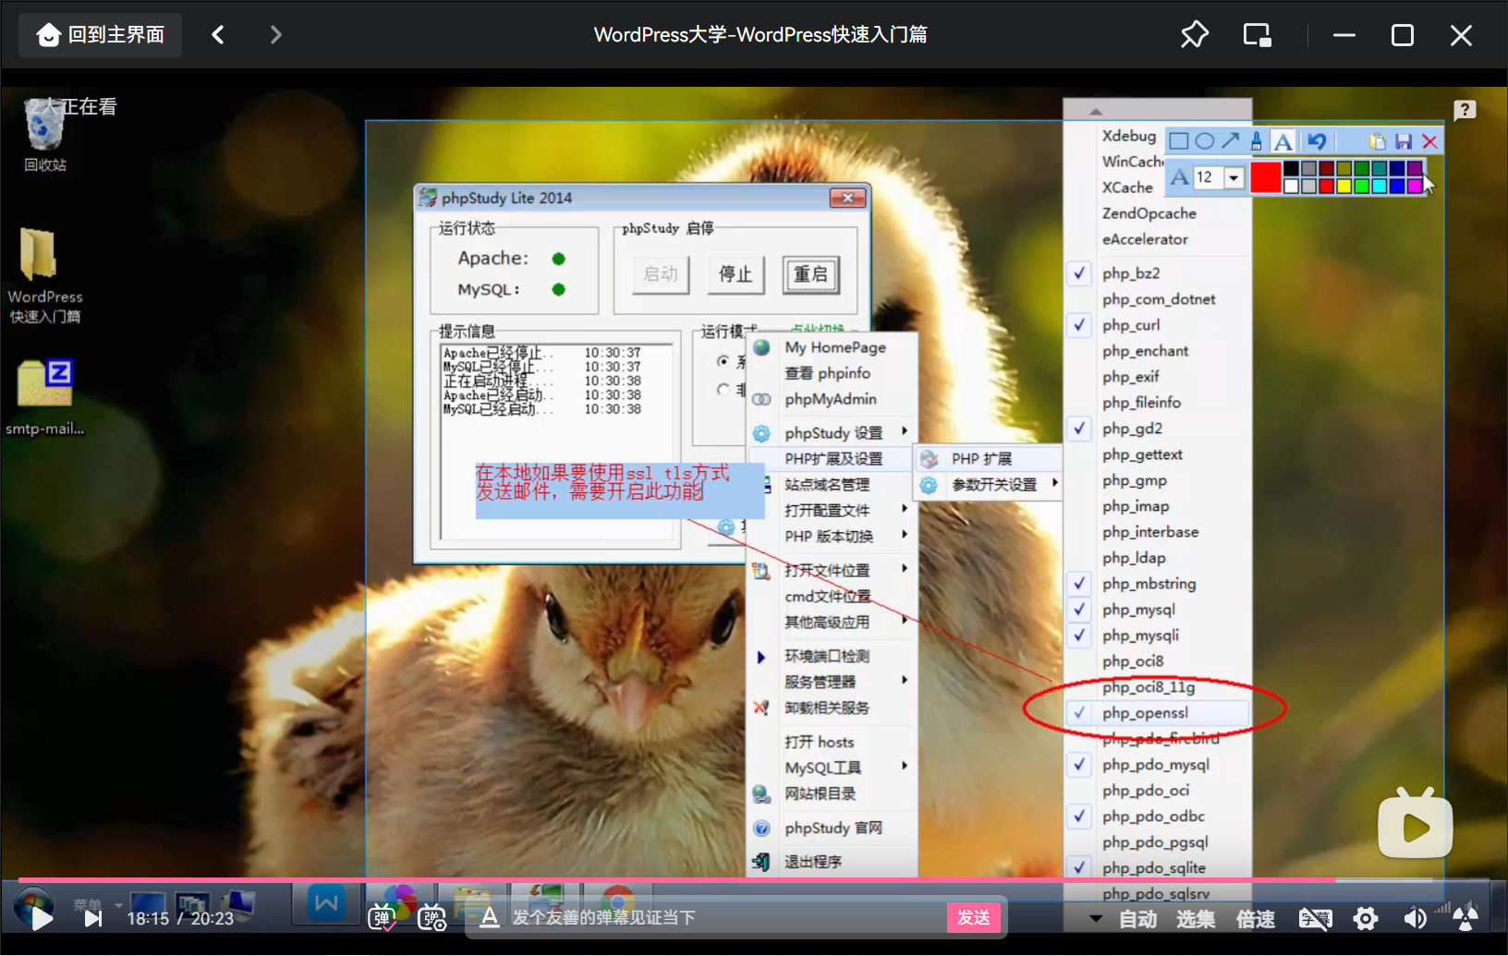Open the smtp-mail zip desktop icon

pyautogui.click(x=44, y=397)
